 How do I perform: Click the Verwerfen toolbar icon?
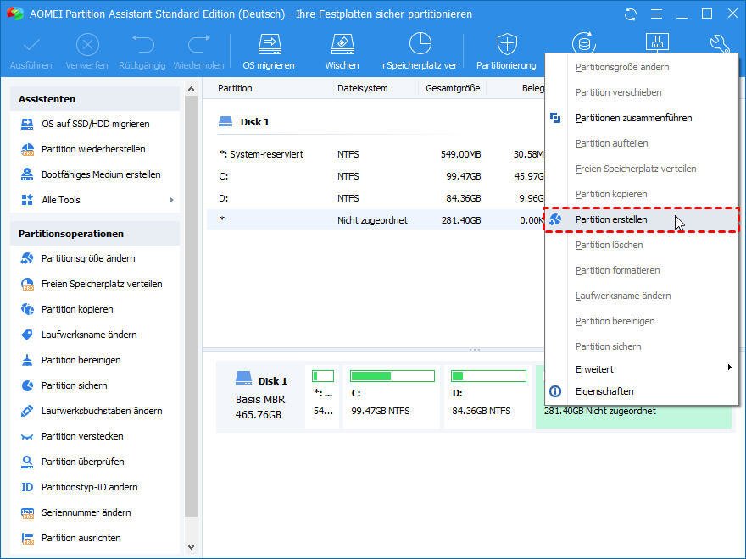click(87, 45)
